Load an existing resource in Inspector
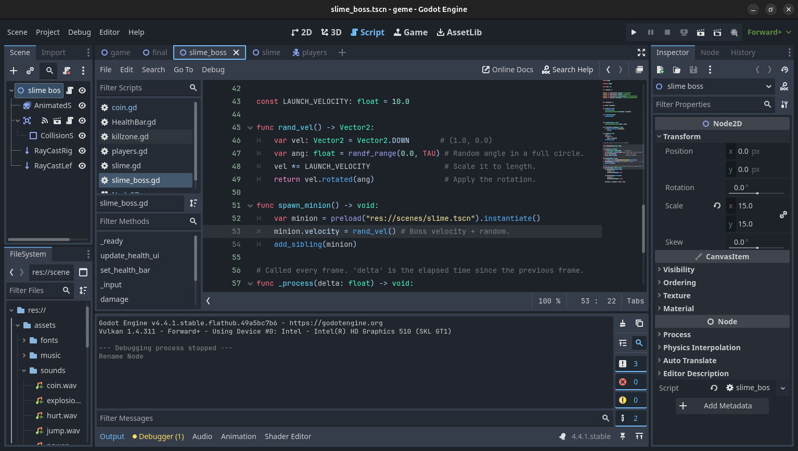Screen dimensions: 798x451 pos(677,70)
